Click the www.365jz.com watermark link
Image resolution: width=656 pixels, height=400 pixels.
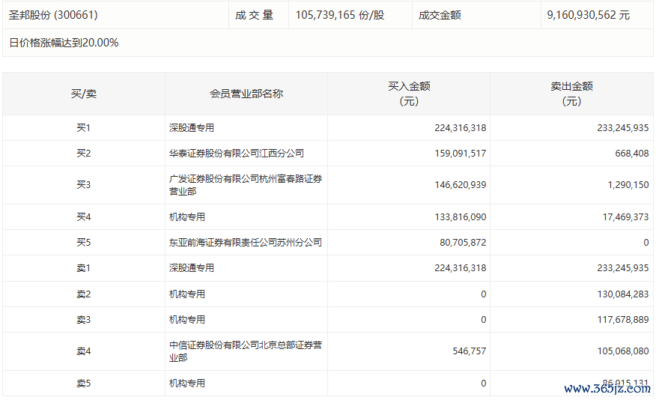[607, 389]
